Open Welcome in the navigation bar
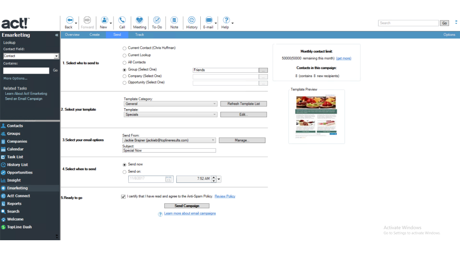Image resolution: width=460 pixels, height=256 pixels. pos(15,219)
